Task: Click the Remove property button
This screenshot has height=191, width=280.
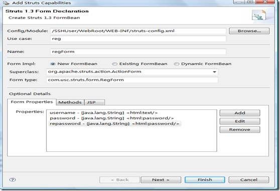Action: pos(240,130)
